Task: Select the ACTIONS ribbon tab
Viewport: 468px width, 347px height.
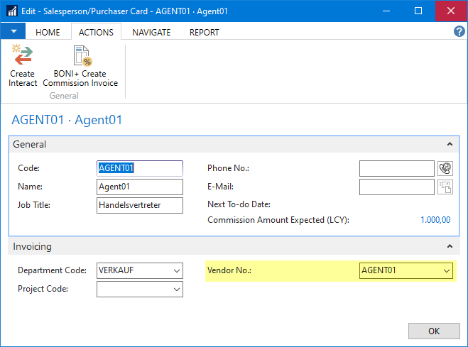Action: point(96,32)
